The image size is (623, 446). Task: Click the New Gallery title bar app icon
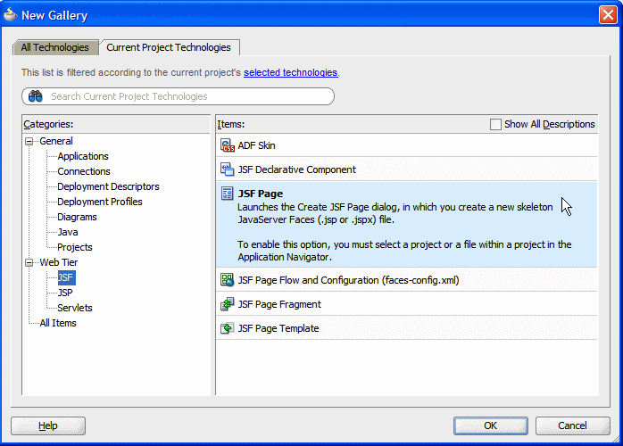point(10,15)
